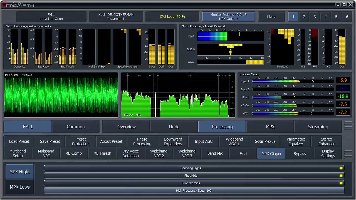Click the Menu button

(x=271, y=17)
